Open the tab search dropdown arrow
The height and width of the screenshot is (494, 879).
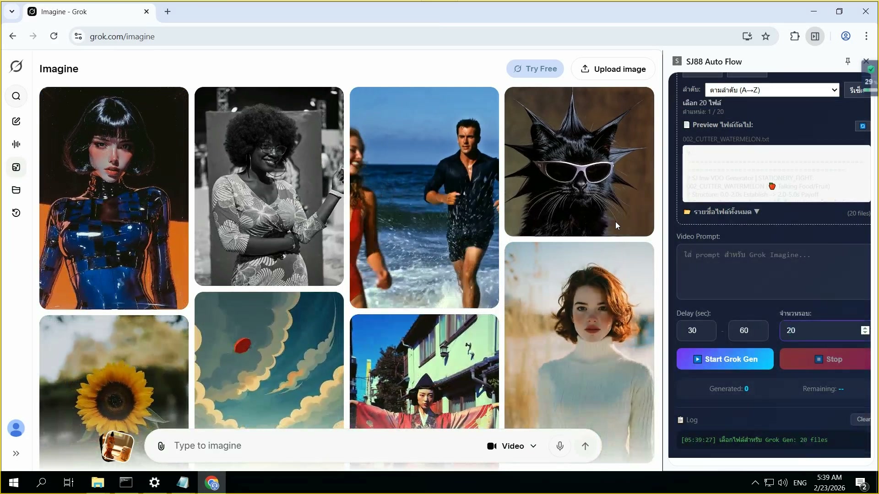12,11
